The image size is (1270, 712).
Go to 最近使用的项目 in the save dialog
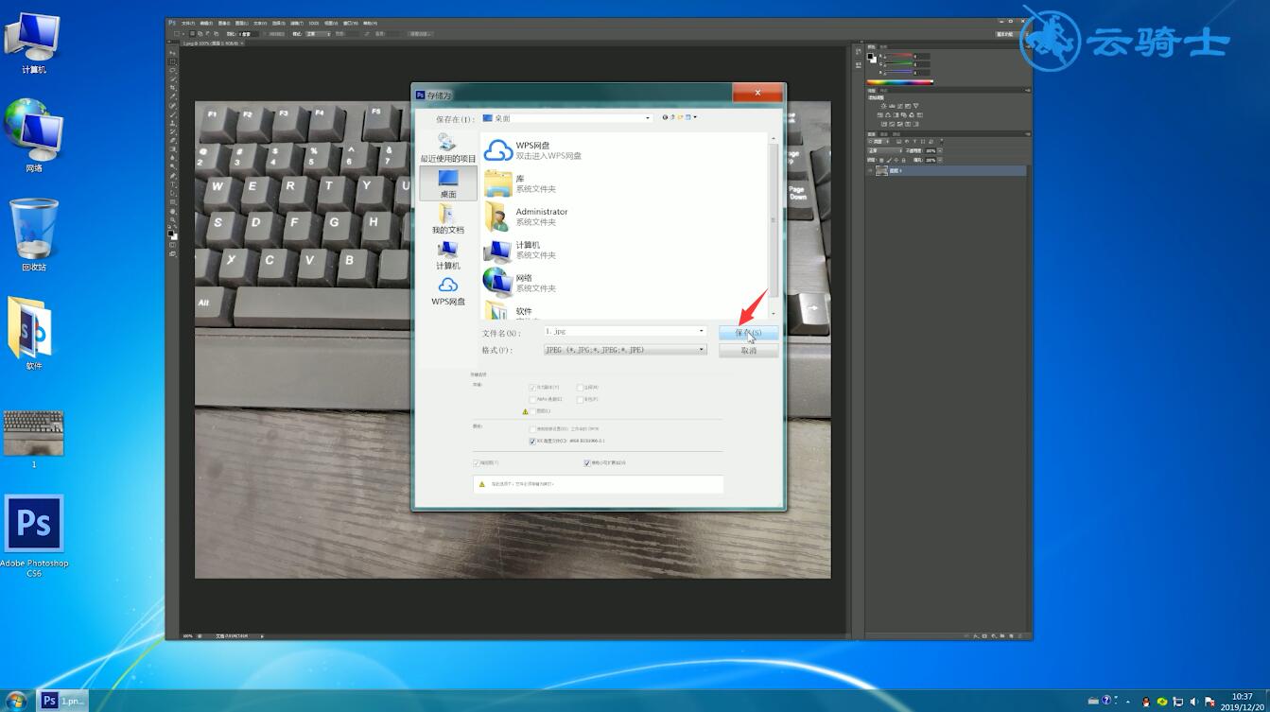click(x=448, y=148)
